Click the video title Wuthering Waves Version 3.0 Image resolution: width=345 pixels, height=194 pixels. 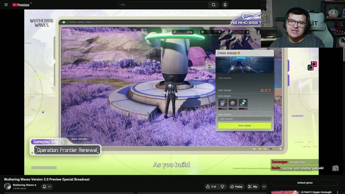(47, 179)
